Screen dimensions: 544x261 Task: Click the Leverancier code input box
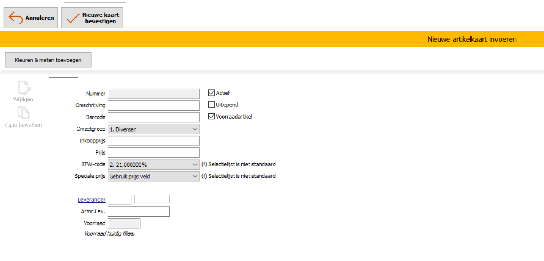(120, 200)
